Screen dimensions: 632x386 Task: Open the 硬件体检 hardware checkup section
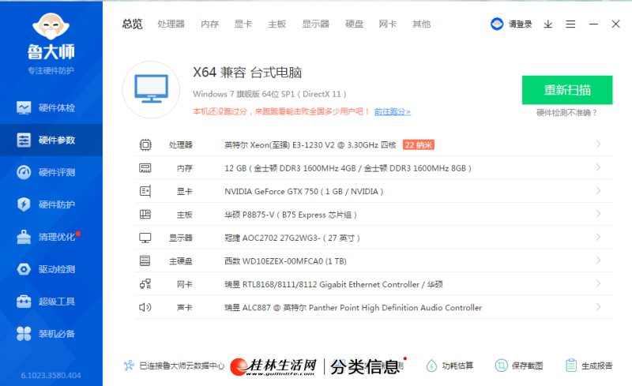click(51, 107)
